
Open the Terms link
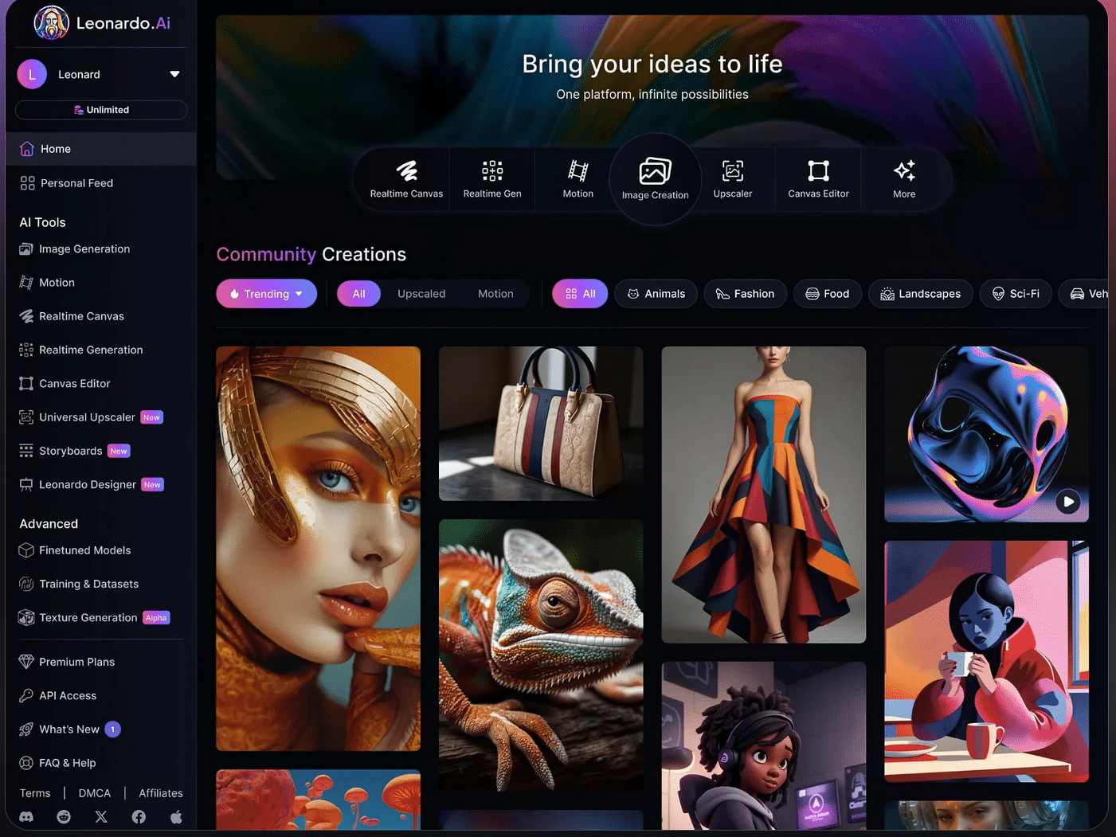click(x=35, y=793)
